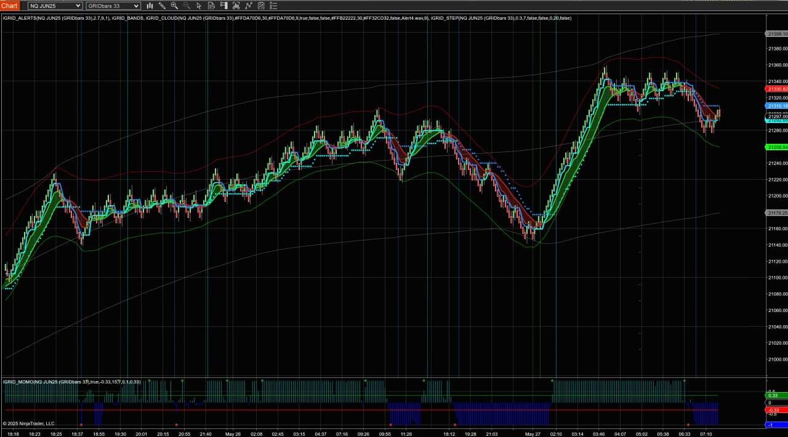Click the blue 21310 price marker
This screenshot has height=437, width=788.
pos(777,106)
